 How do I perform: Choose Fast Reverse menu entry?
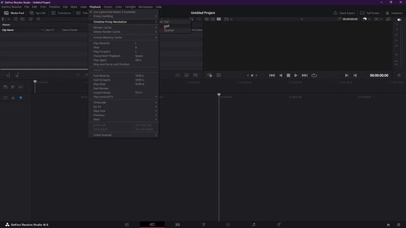[124, 76]
